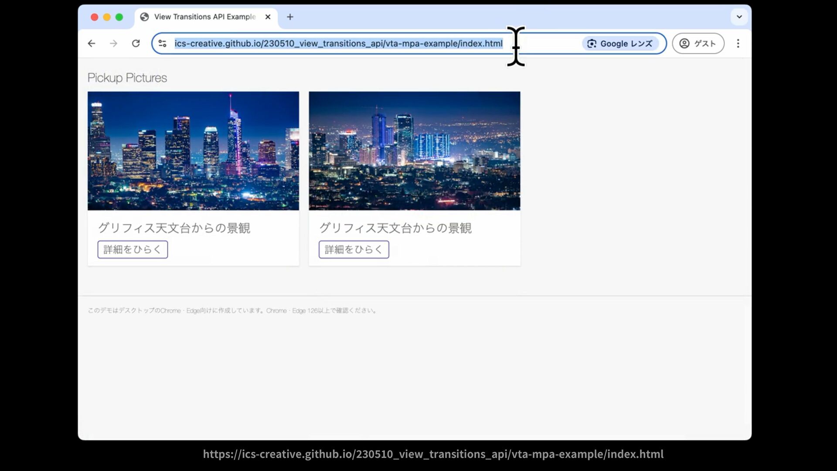Screen dimensions: 837x471
Task: Click the browser forward arrow
Action: pyautogui.click(x=114, y=44)
